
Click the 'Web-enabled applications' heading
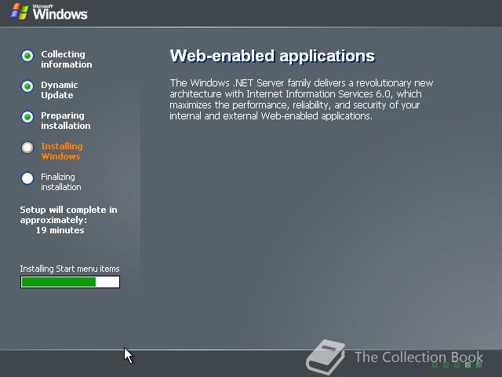272,56
